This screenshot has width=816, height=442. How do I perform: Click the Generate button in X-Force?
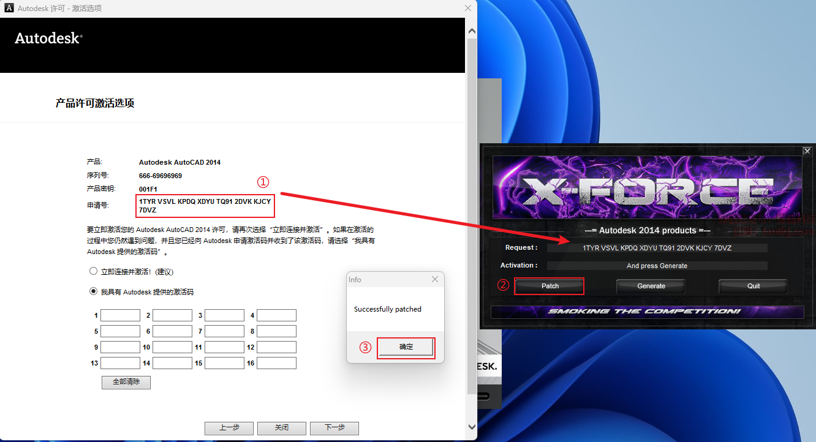[651, 286]
